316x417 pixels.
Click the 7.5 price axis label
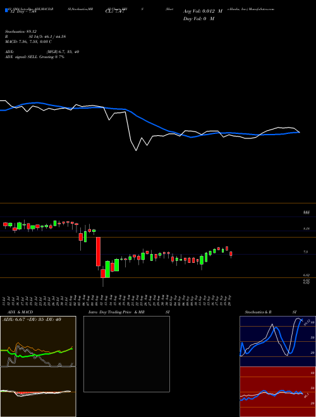coord(306,251)
